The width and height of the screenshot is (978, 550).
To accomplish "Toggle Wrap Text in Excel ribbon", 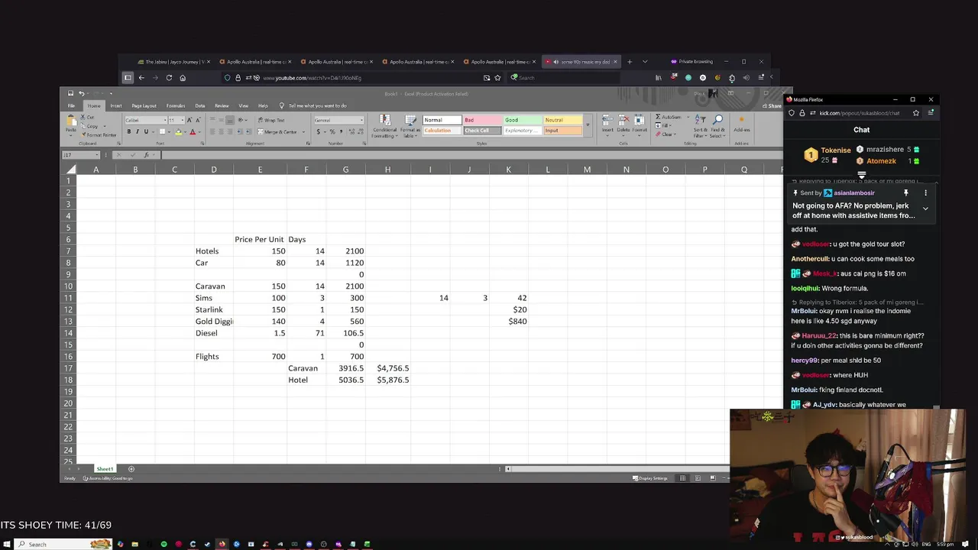I will coord(271,120).
